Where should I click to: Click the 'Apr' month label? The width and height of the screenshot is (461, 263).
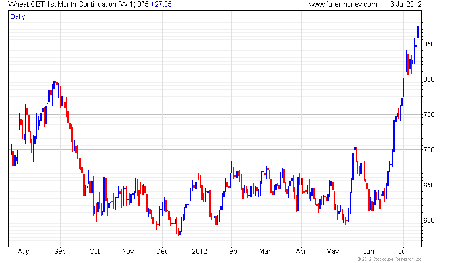pos(301,252)
